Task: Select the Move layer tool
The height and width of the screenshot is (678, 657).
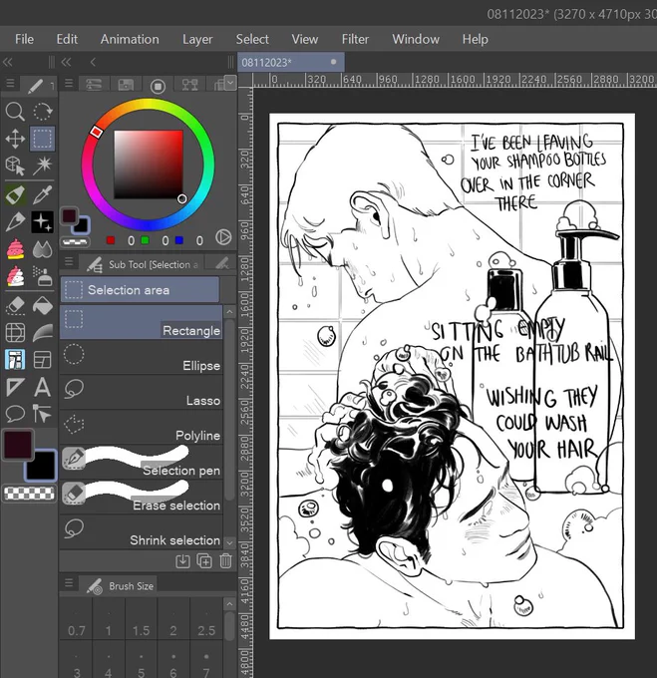Action: click(15, 139)
